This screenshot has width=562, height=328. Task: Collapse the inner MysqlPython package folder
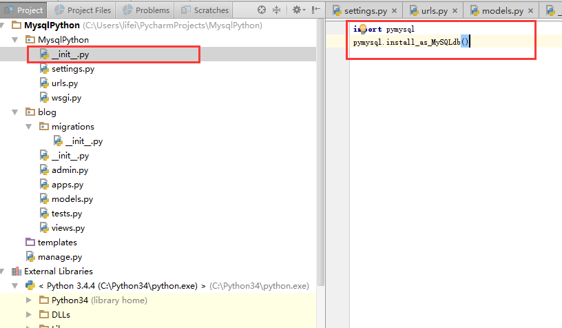(15, 40)
